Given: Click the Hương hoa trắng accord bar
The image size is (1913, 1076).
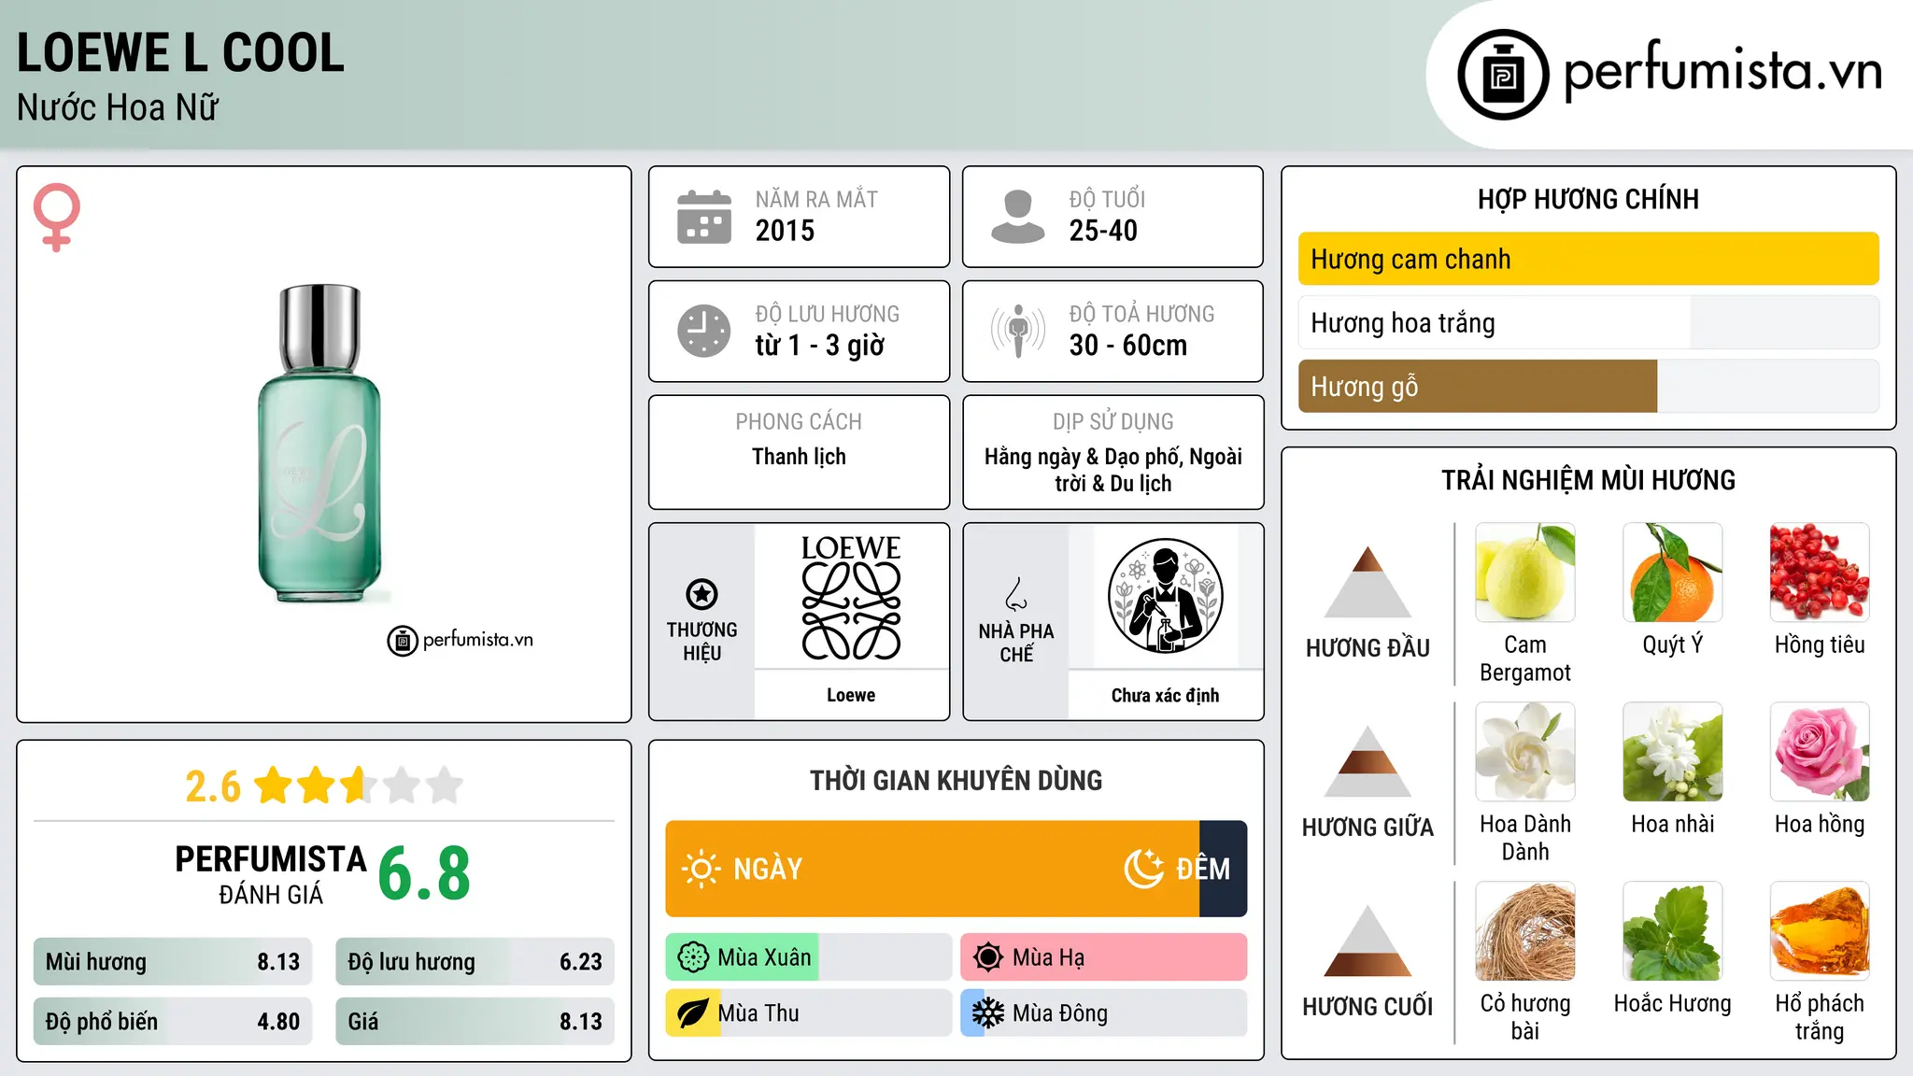Looking at the screenshot, I should pos(1589,322).
